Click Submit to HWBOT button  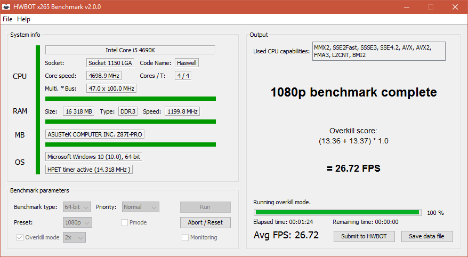[x=364, y=236]
